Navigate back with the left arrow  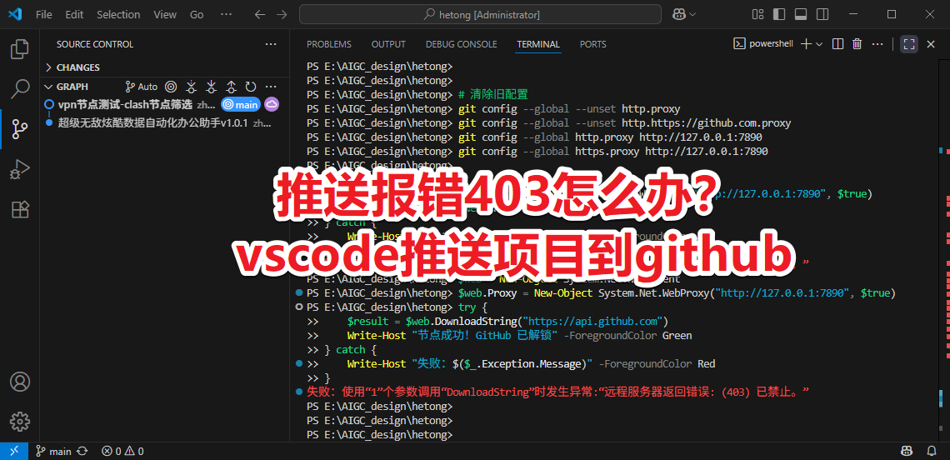260,14
